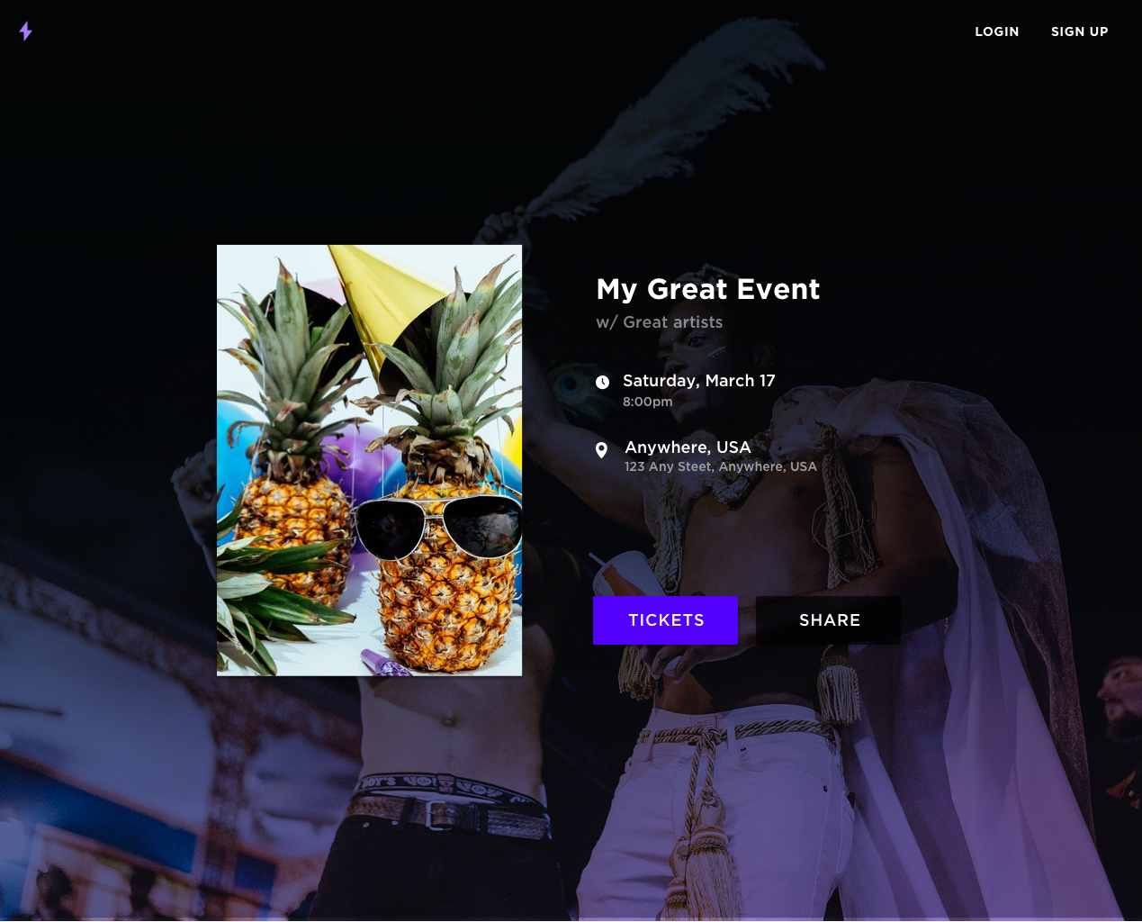1142x922 pixels.
Task: Click the 123 Any Steet address line
Action: tap(721, 466)
